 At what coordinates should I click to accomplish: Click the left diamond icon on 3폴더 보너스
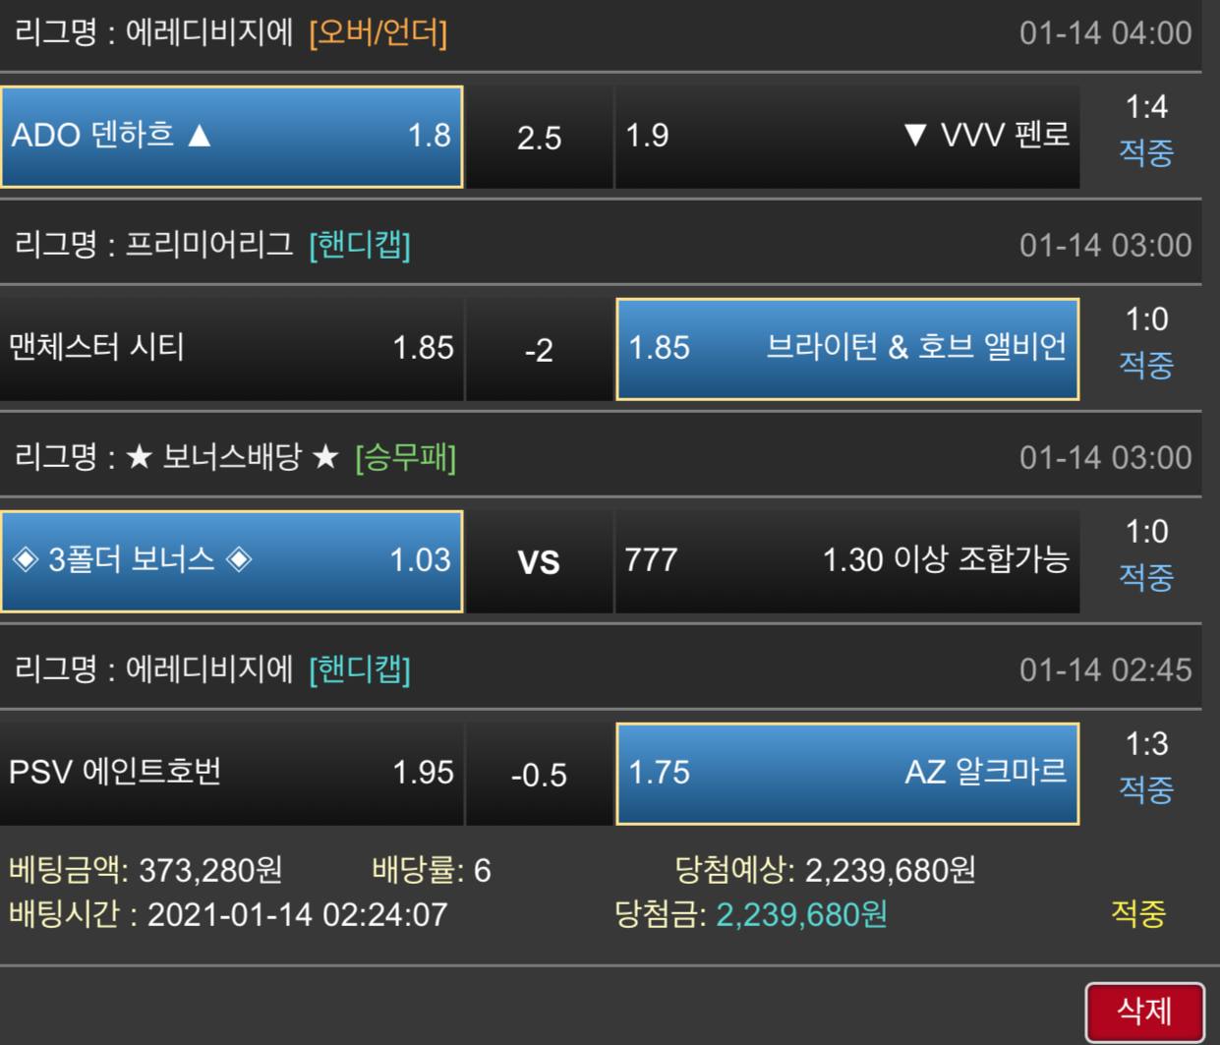tap(24, 559)
